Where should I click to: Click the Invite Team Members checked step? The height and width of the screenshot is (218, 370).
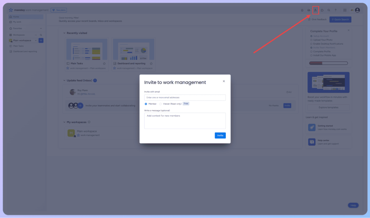(311, 48)
